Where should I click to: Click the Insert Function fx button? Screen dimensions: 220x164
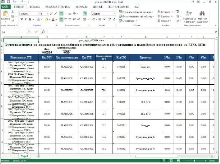[43, 32]
